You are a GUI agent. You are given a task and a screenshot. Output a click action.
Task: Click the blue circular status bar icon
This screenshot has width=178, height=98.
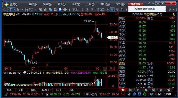[134, 94]
